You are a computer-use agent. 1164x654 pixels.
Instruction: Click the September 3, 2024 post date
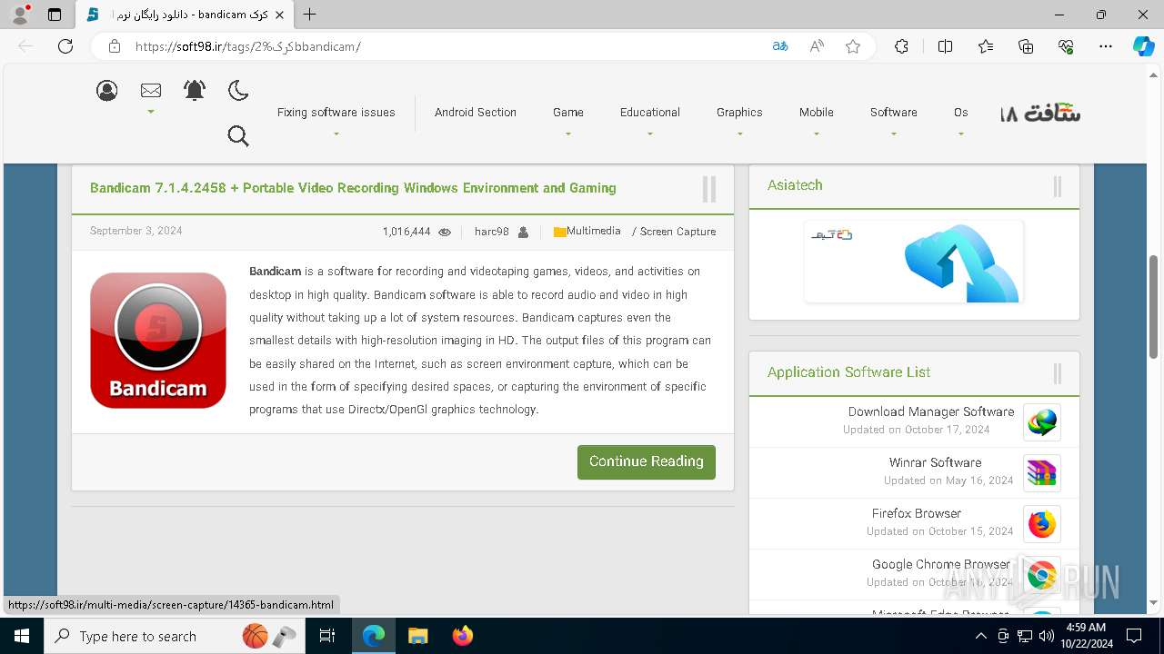tap(136, 231)
